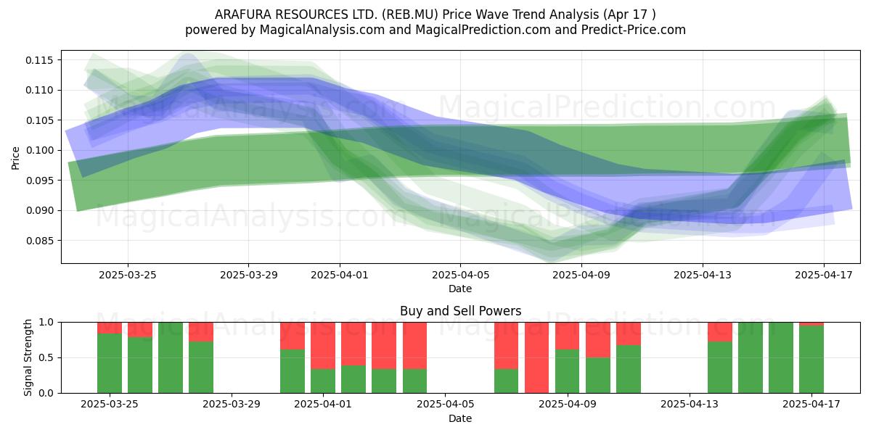The width and height of the screenshot is (871, 435).
Task: Select the 0.095 price axis tick
Action: coord(41,181)
